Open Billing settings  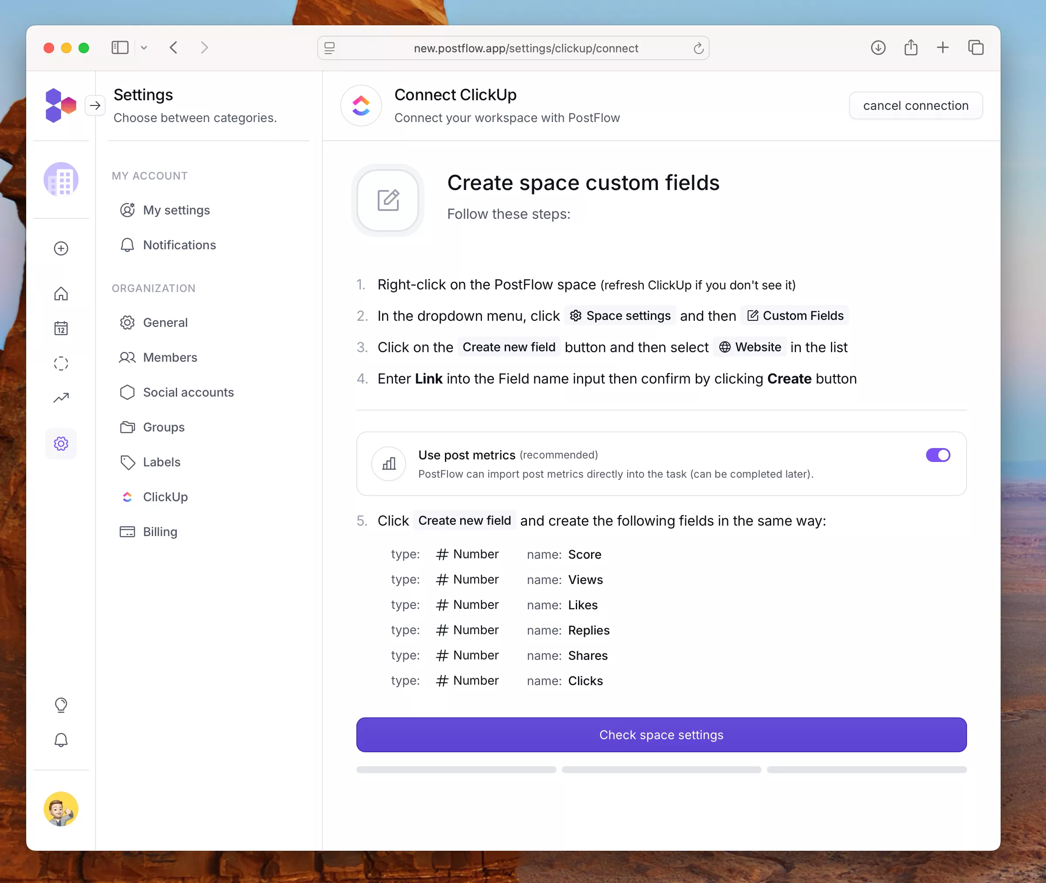point(148,532)
